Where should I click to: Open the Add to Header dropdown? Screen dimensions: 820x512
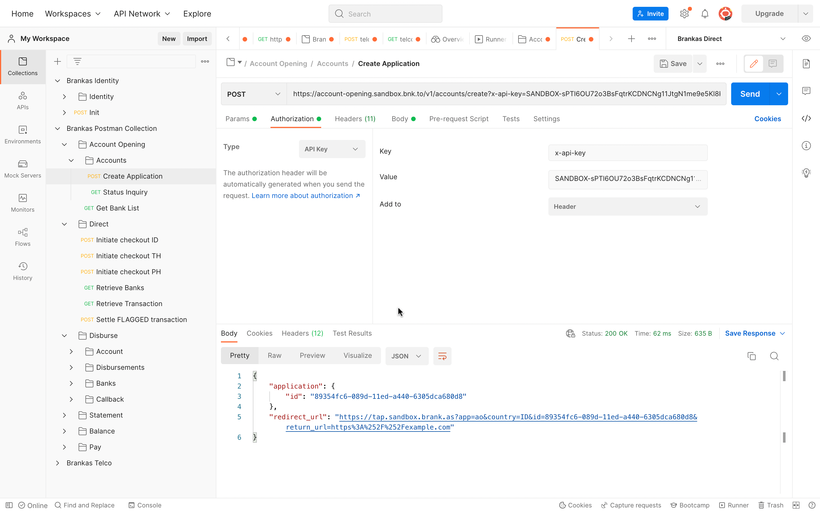627,206
